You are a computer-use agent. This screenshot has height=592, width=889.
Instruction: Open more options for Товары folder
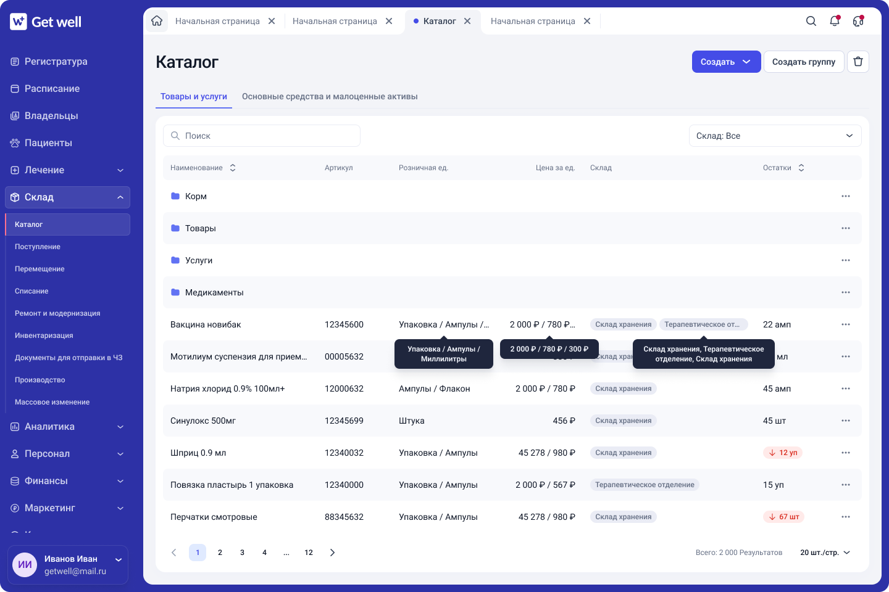[846, 228]
